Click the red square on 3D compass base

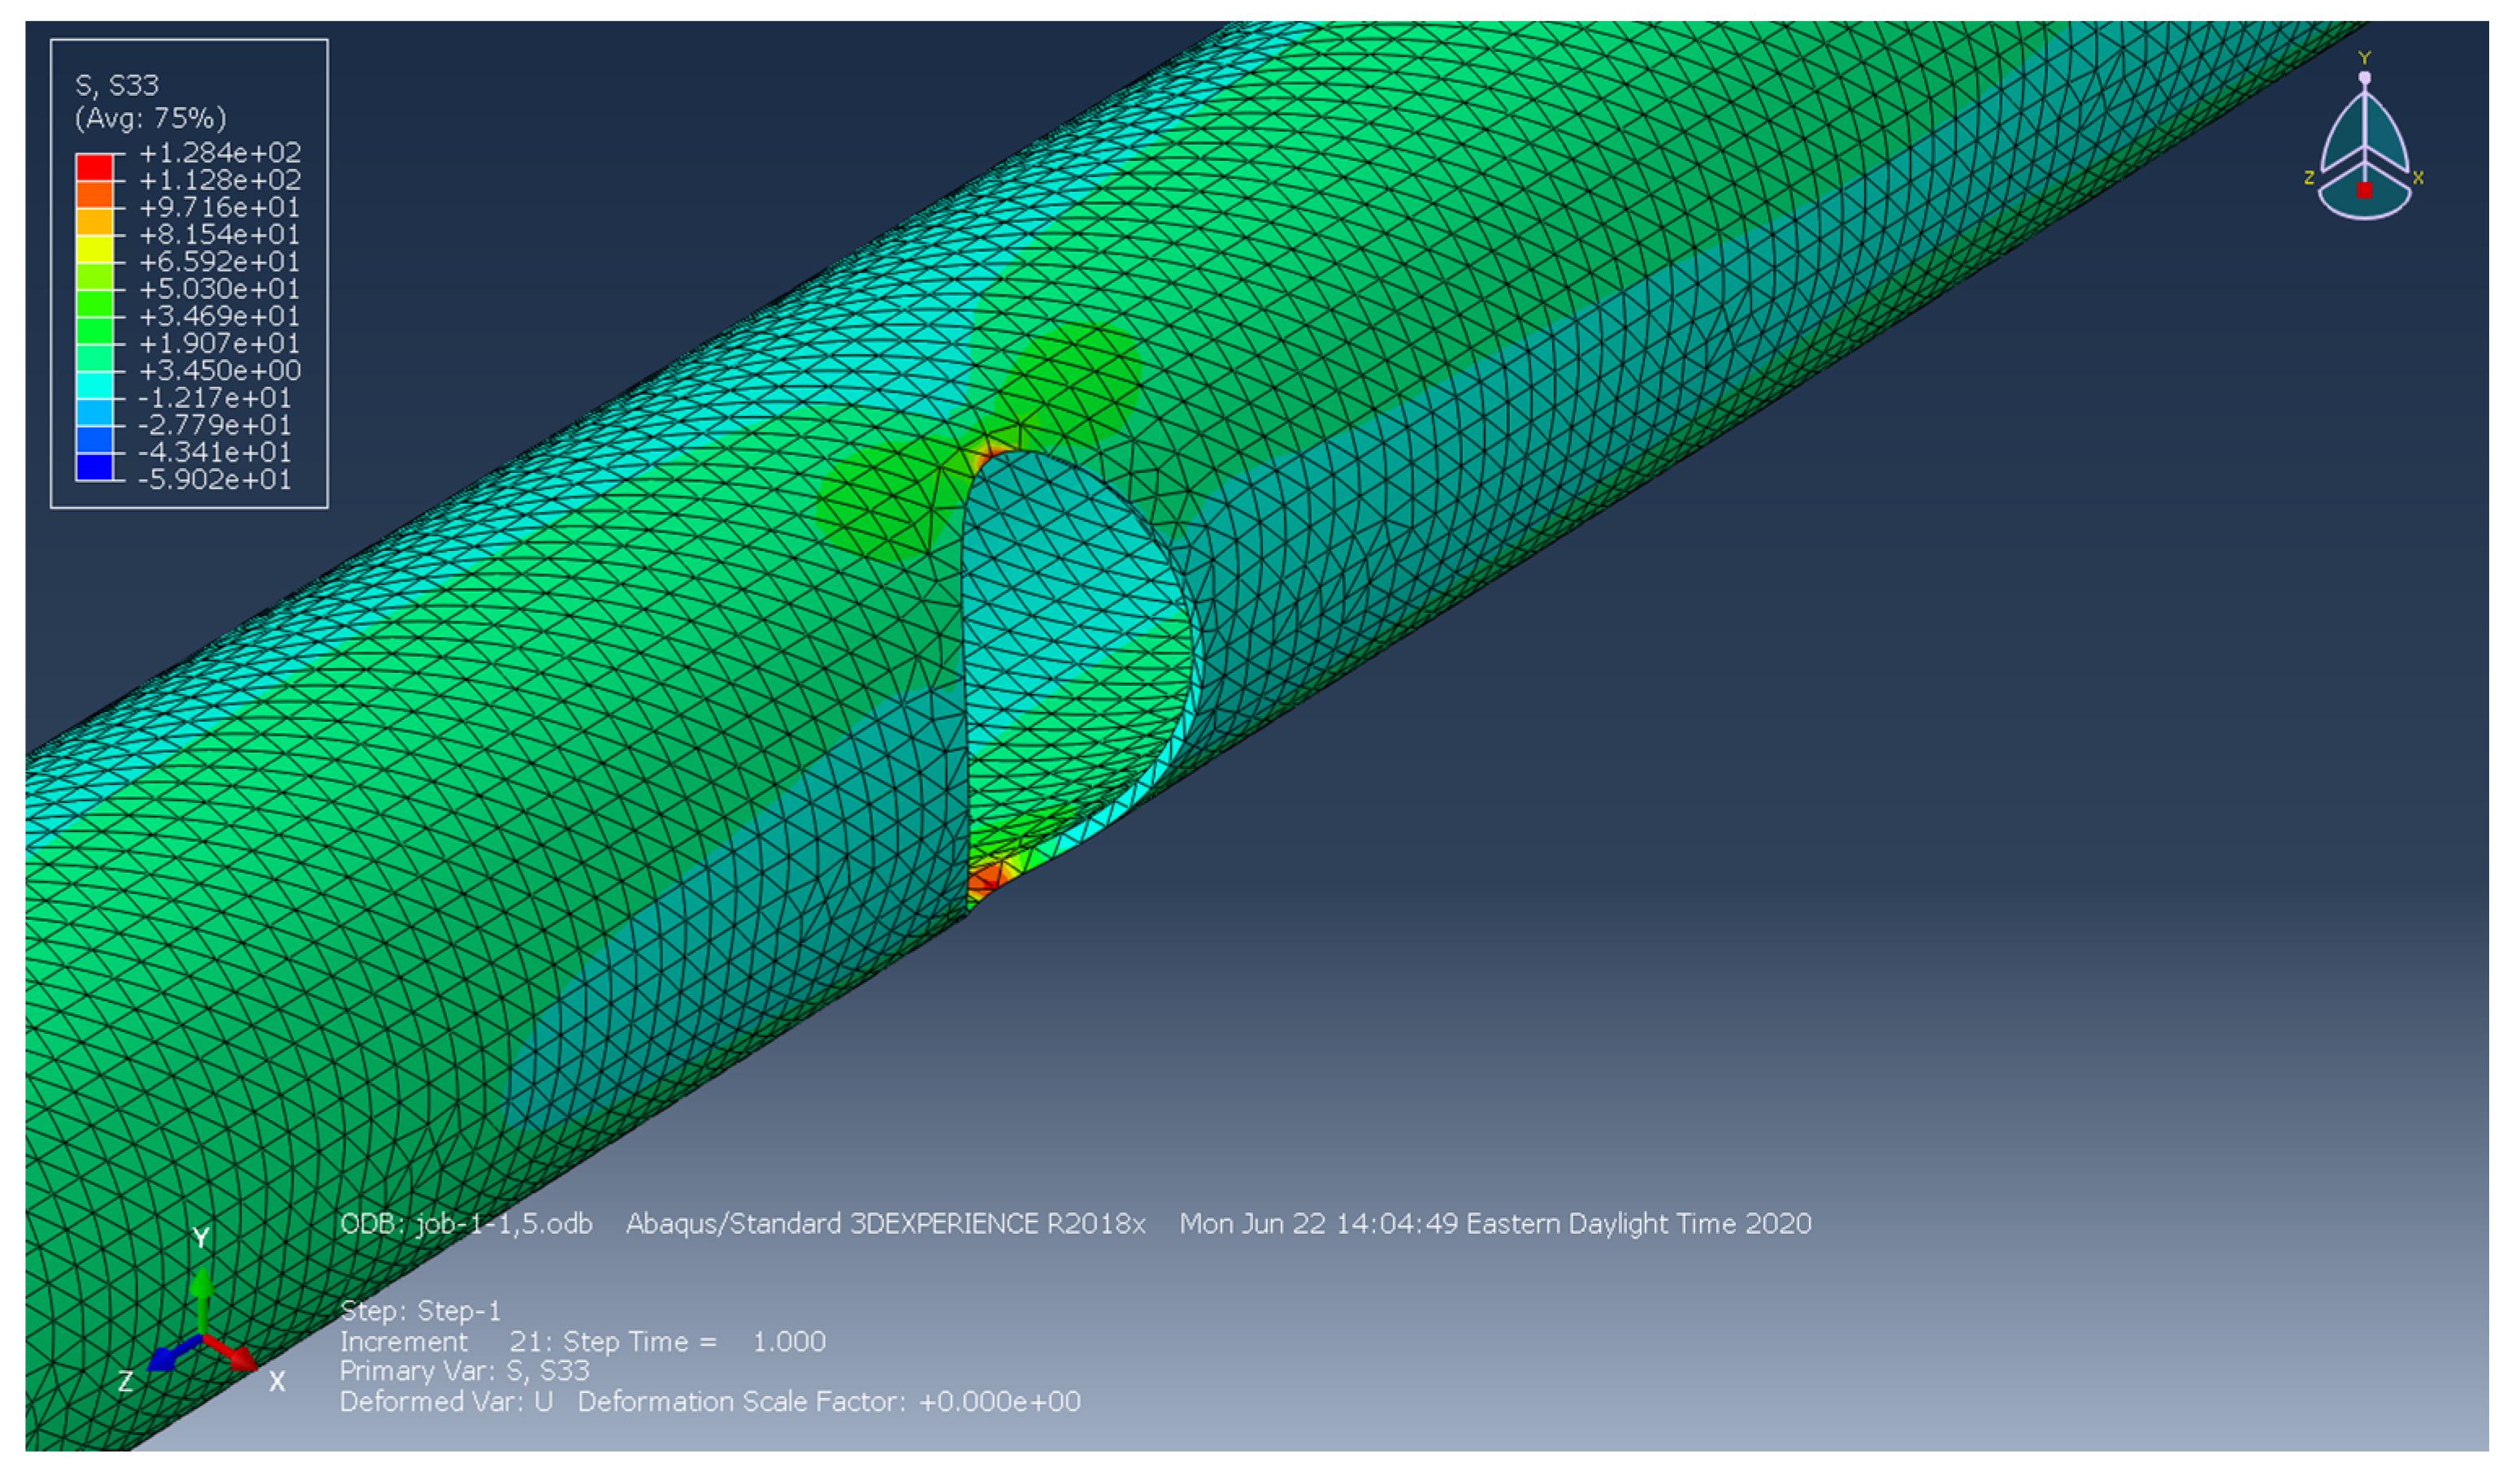[2364, 190]
